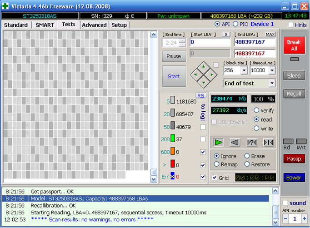
Task: Click the 0 button next to Start LBA
Action: [226, 35]
